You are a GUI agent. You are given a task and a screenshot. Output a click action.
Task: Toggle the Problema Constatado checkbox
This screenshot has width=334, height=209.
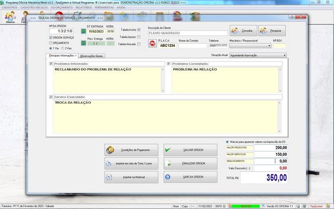[x=169, y=64]
